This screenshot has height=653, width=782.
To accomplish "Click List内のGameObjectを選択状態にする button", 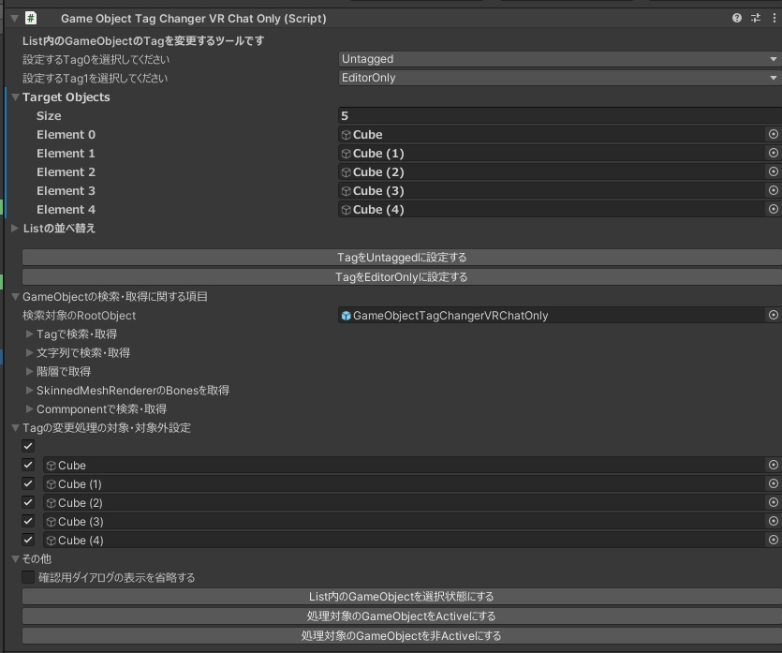I will pyautogui.click(x=402, y=597).
